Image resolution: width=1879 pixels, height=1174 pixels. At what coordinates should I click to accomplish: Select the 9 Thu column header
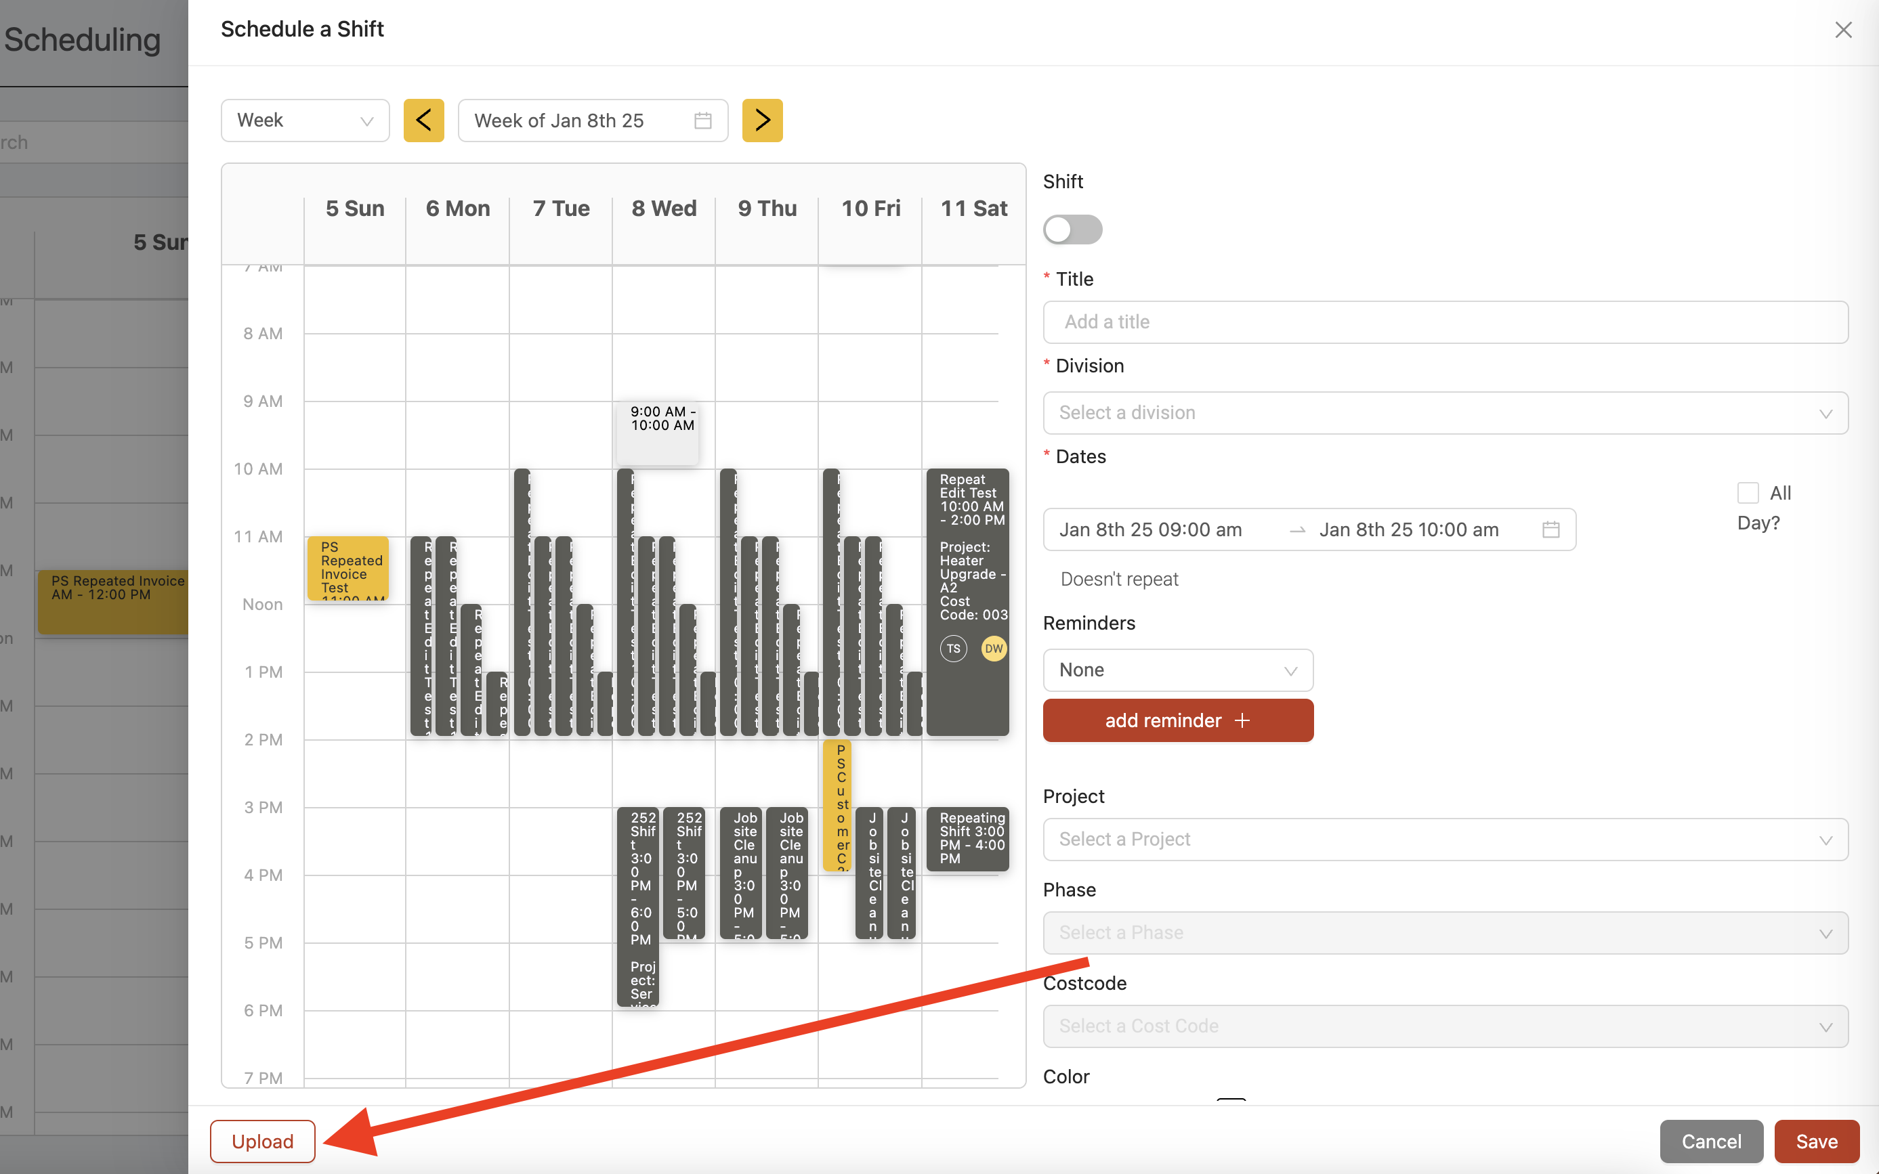(767, 208)
